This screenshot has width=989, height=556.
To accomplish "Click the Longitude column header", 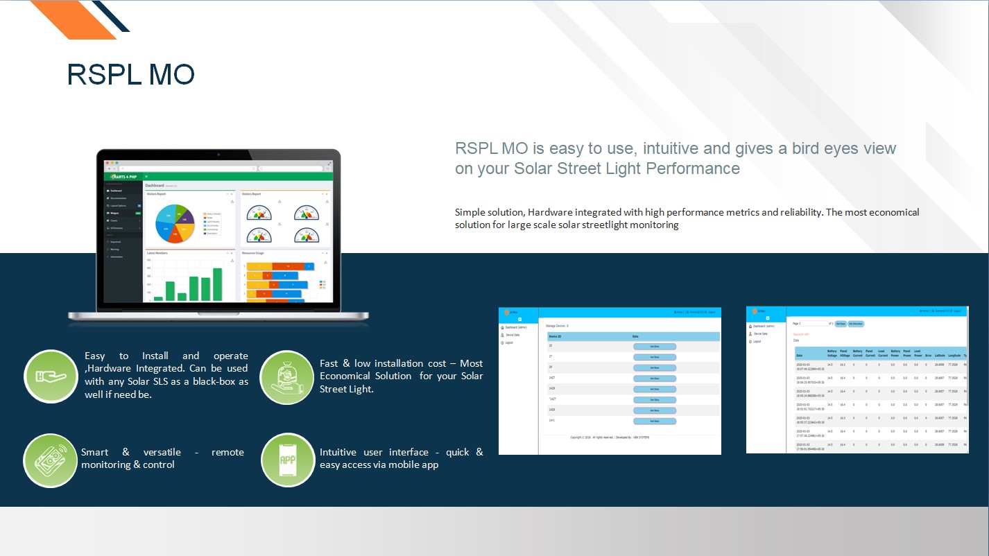I will 954,356.
